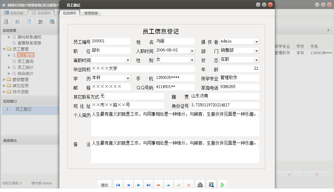Select the 信息操作 tab in dialog
334x192 pixels.
[x=70, y=13]
